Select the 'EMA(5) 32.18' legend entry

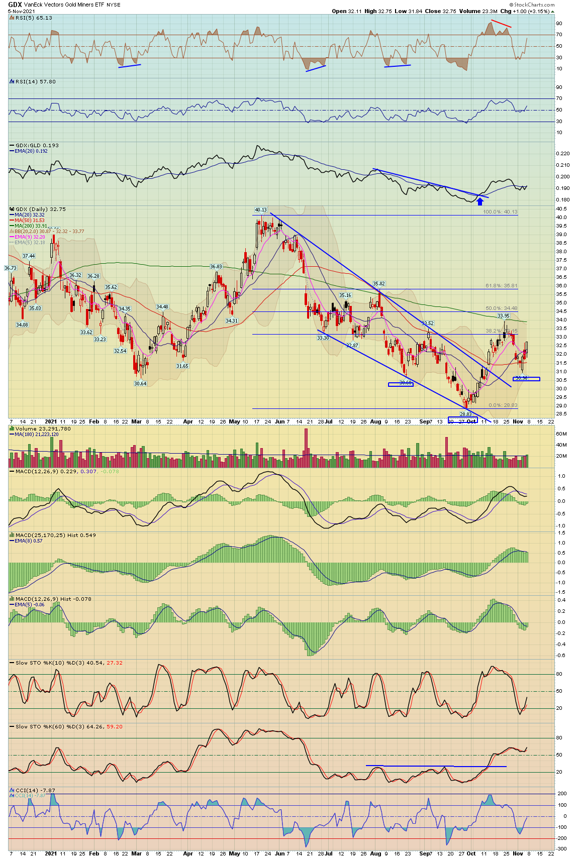(x=27, y=242)
